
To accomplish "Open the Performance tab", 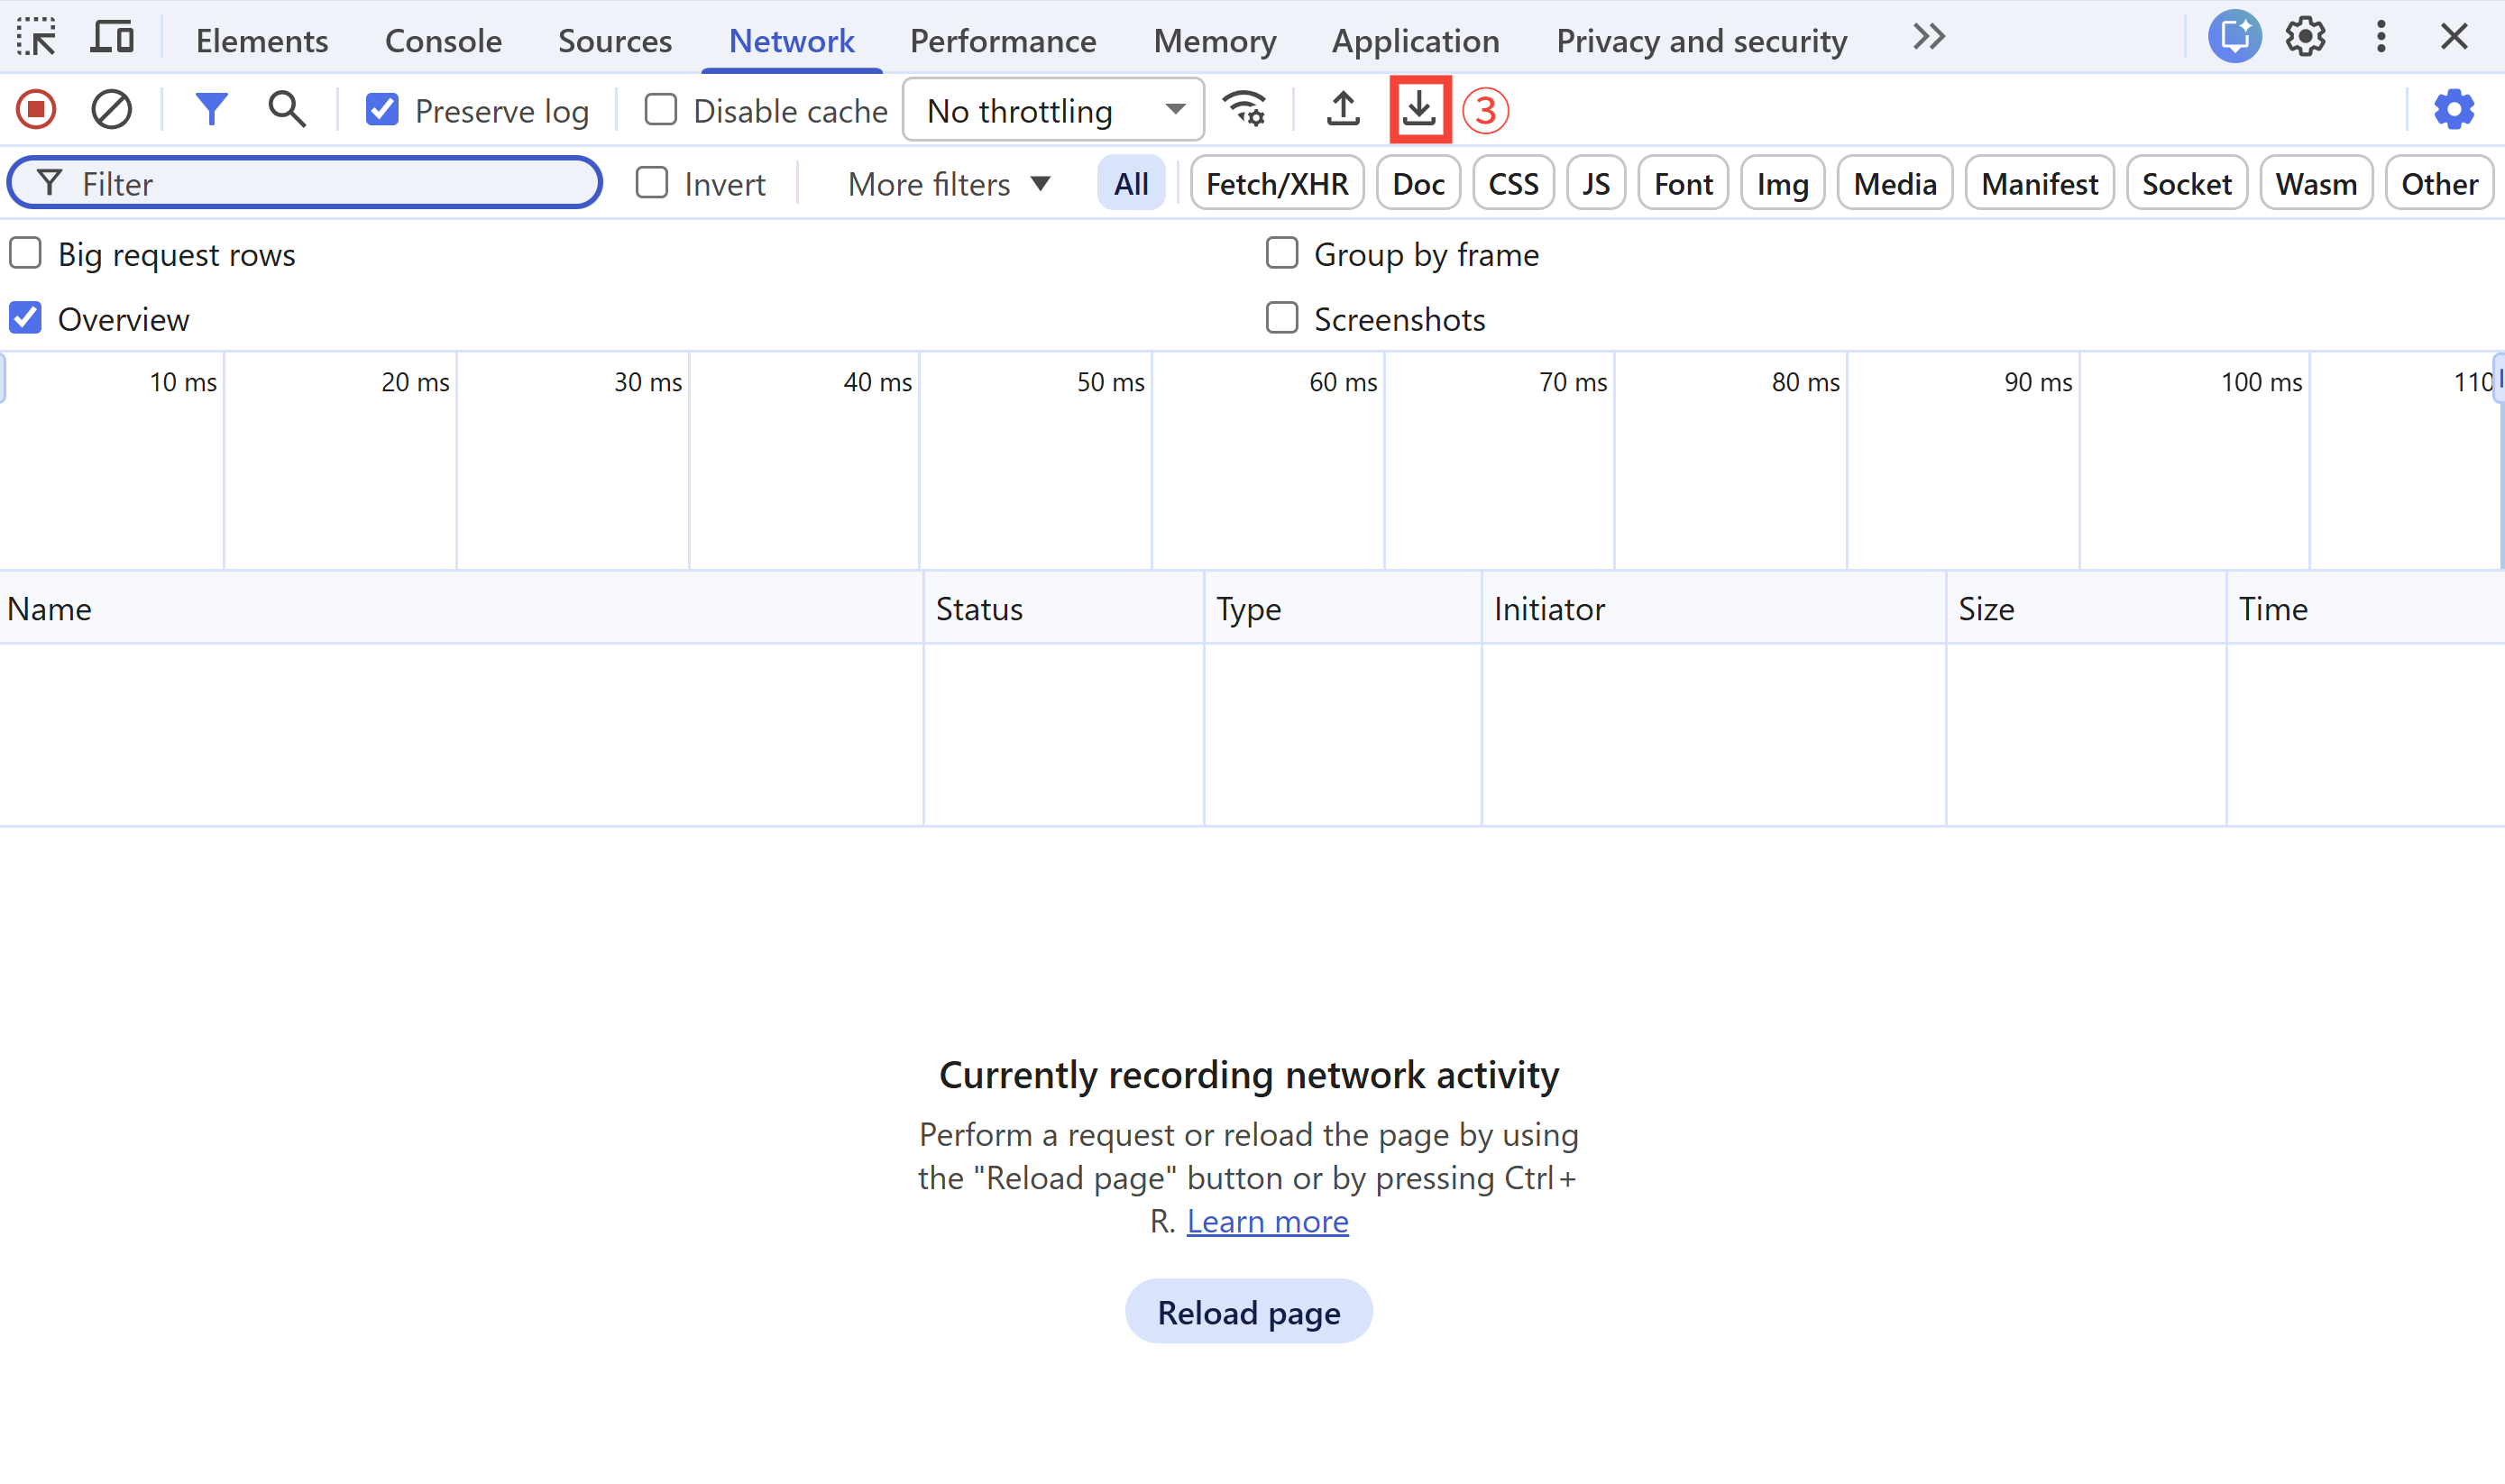I will click(1003, 40).
